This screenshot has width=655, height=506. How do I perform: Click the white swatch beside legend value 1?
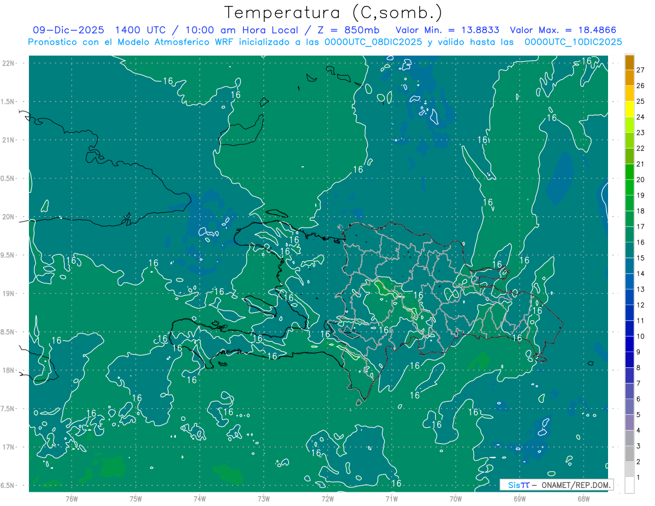tap(629, 485)
